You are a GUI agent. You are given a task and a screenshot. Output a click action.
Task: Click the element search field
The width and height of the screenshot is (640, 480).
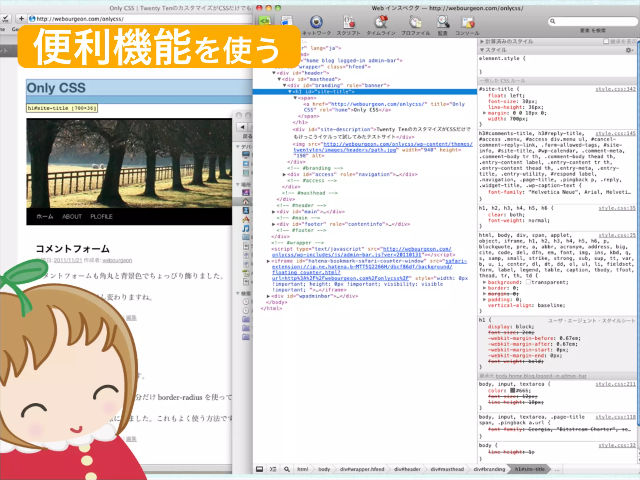pyautogui.click(x=594, y=21)
